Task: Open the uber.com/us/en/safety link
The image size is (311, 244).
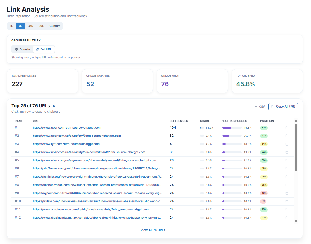Action: tap(77, 136)
